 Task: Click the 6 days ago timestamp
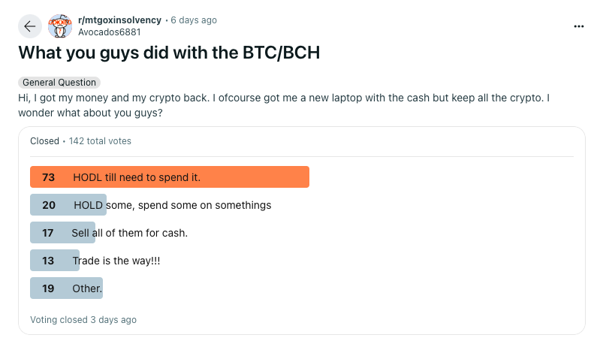click(194, 20)
